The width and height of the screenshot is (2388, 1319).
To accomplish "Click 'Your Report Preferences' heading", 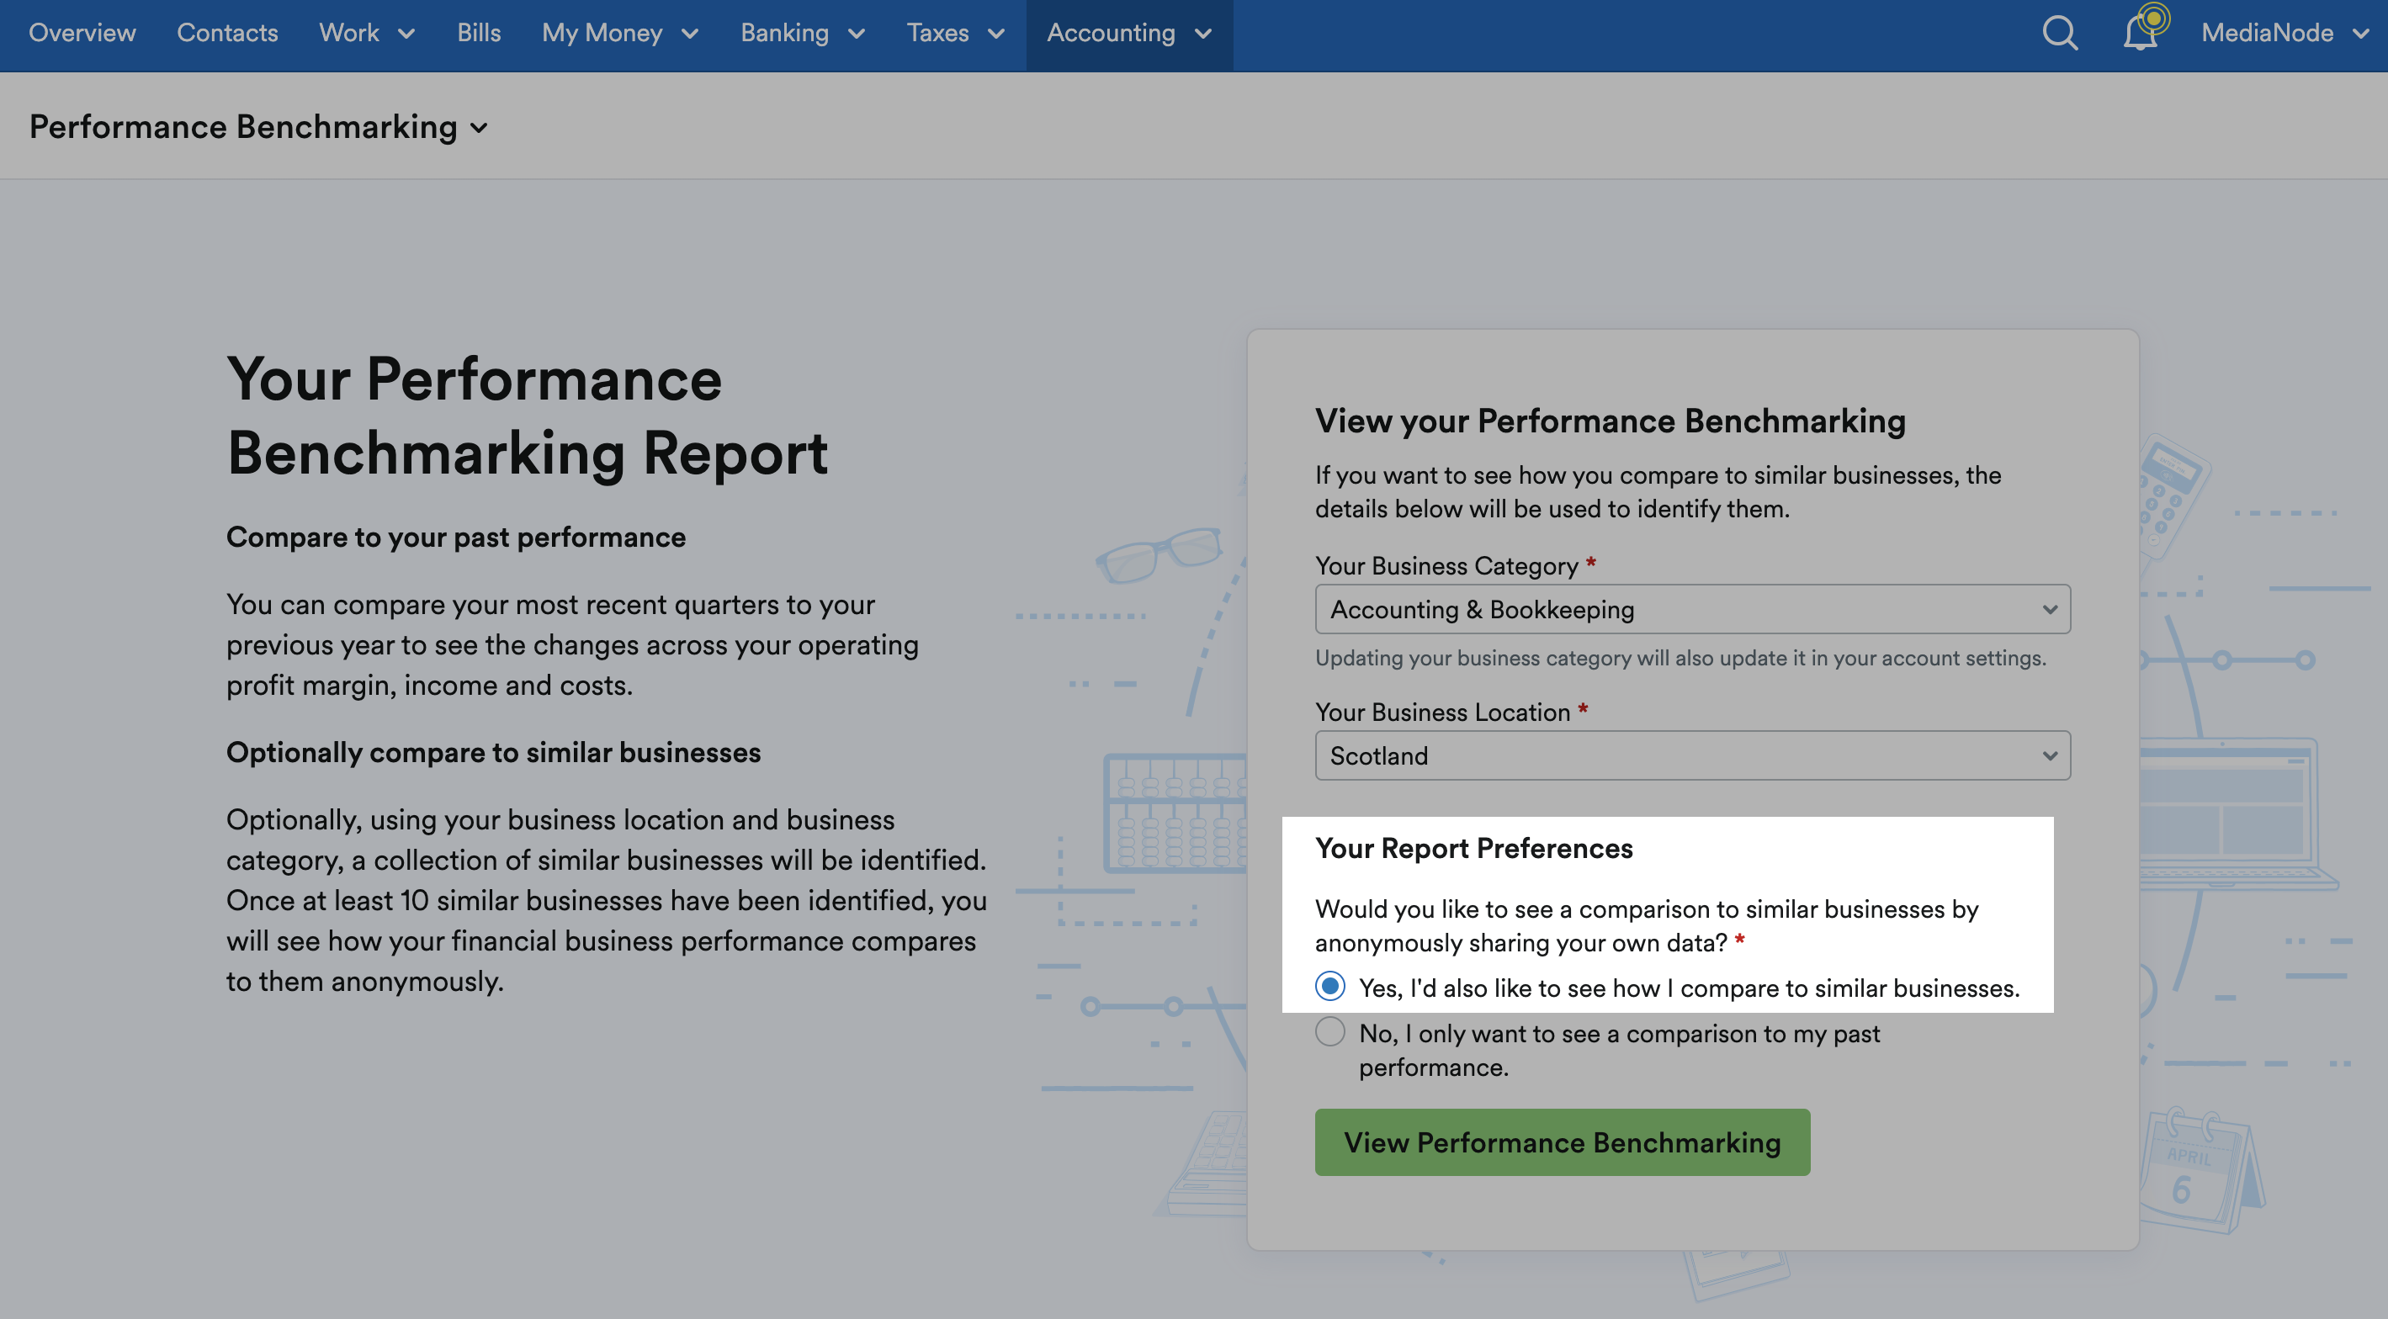I will coord(1474,848).
